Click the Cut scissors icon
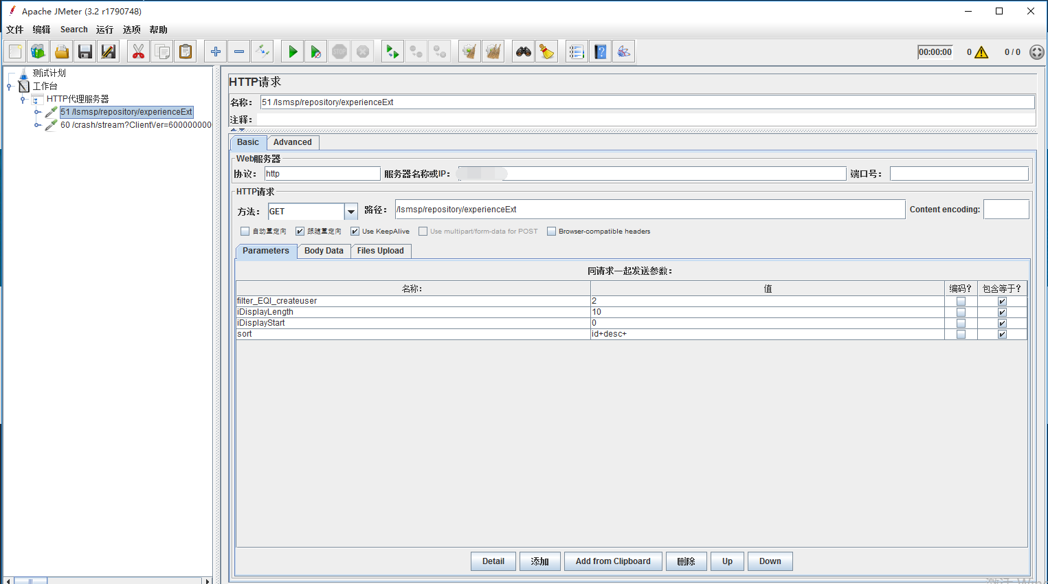The image size is (1048, 584). [x=139, y=52]
